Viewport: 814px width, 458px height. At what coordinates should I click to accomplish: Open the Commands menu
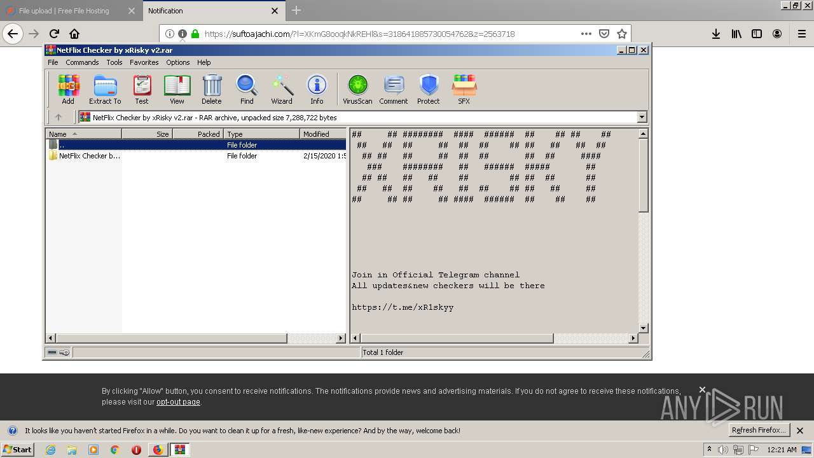point(82,62)
